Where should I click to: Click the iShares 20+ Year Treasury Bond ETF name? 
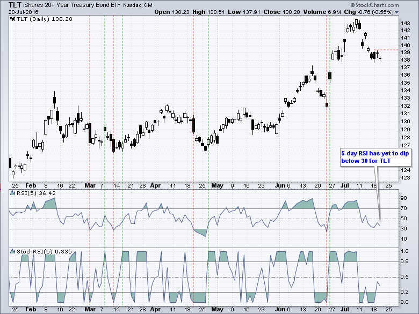[72, 5]
